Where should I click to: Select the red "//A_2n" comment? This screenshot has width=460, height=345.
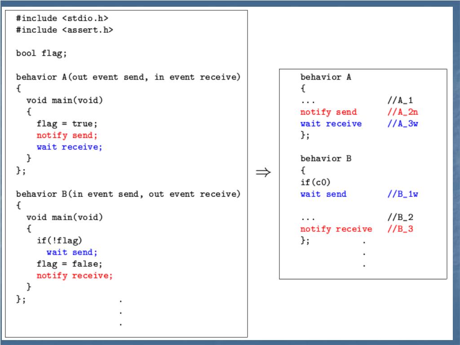[x=402, y=112]
